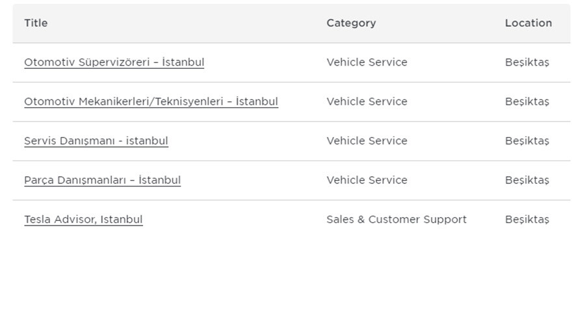
Task: Click Beşiktaş location in the Tesla Advisor row
Action: pos(526,220)
